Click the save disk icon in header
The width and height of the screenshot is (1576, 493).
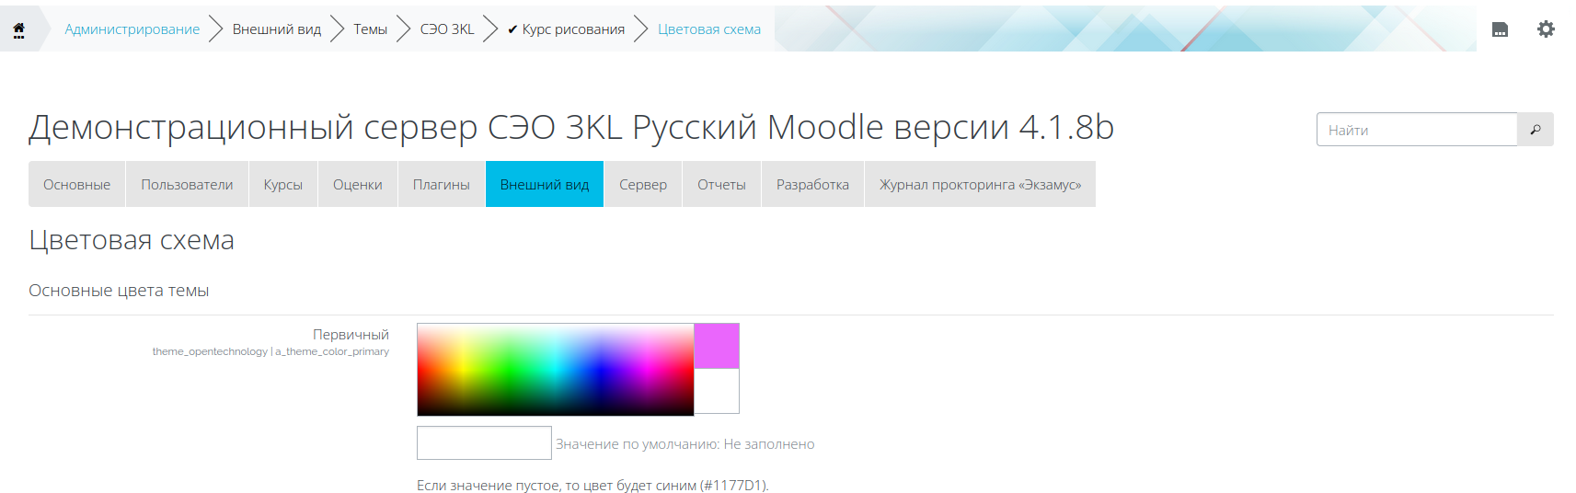pyautogui.click(x=1500, y=29)
